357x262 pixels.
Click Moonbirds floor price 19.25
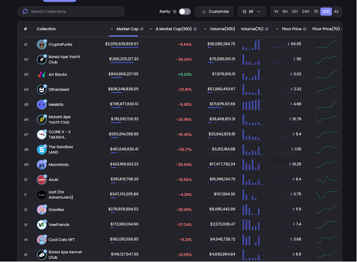pos(295,164)
